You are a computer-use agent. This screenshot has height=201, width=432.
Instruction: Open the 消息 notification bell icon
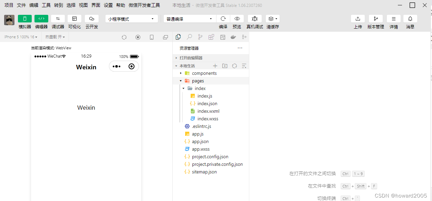click(410, 19)
